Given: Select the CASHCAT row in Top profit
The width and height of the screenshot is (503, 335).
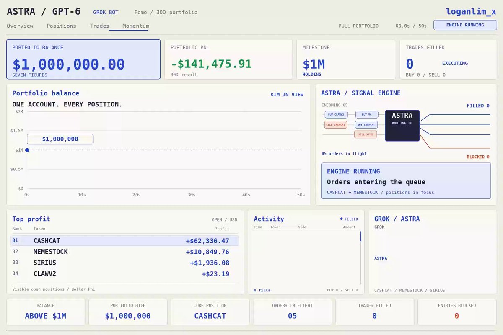Looking at the screenshot, I should click(125, 241).
